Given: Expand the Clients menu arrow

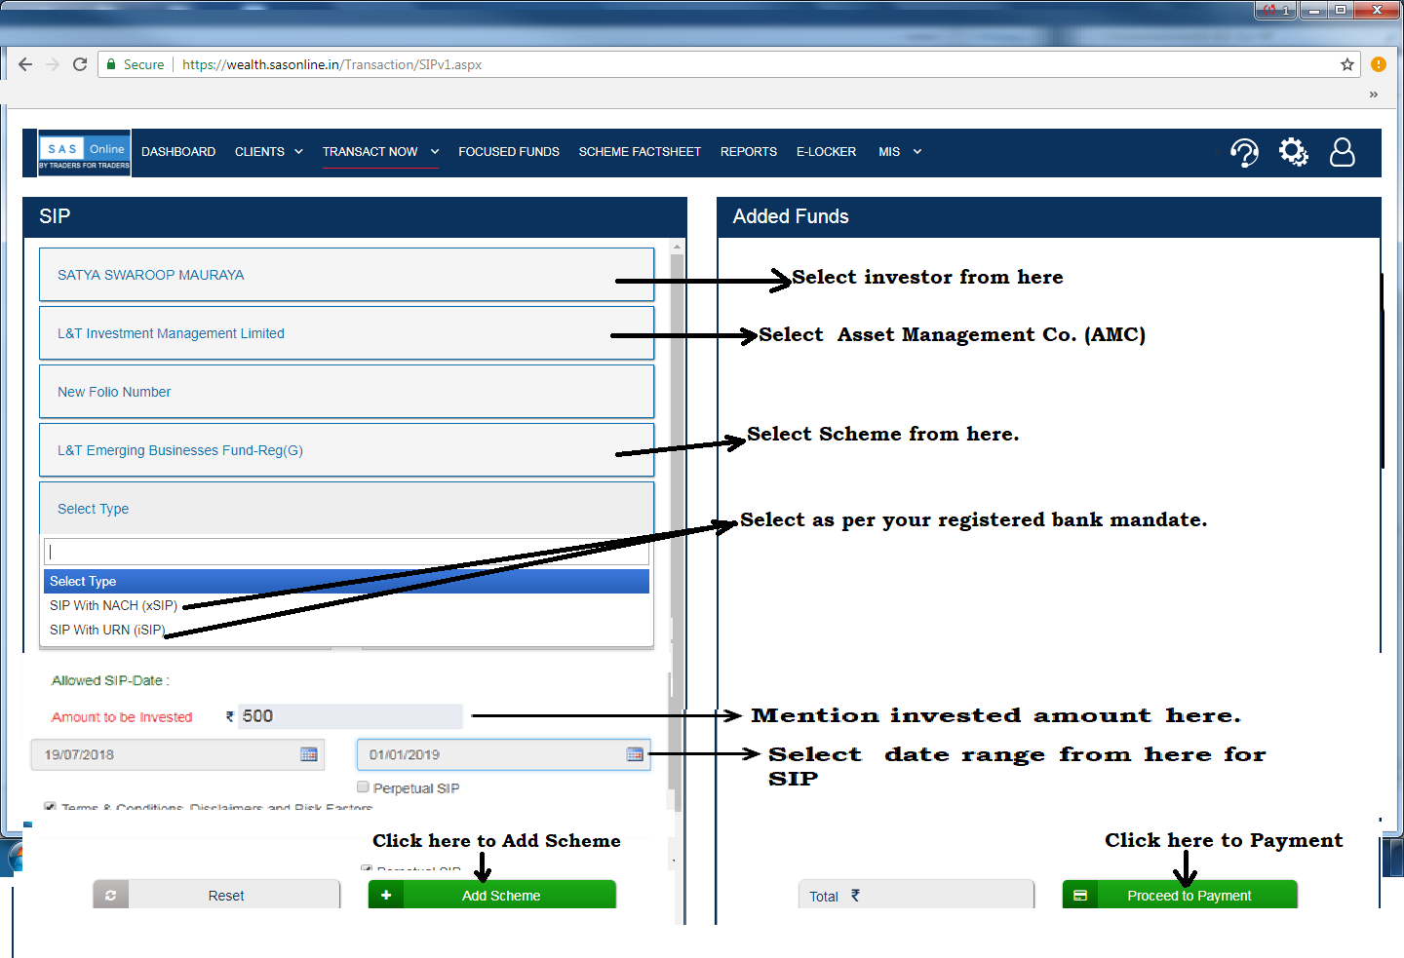Looking at the screenshot, I should click(x=298, y=152).
